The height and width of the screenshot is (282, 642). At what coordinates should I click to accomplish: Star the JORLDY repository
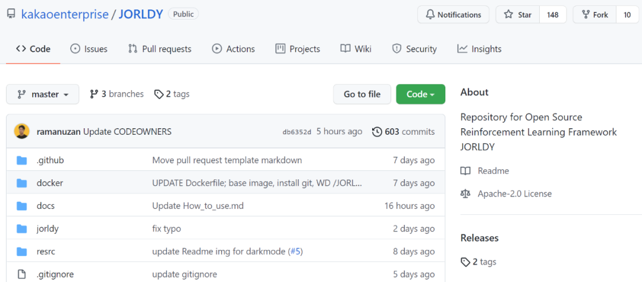[518, 15]
